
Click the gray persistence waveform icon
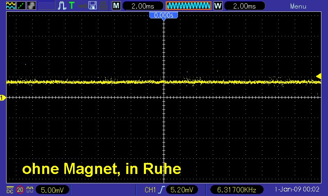(31, 6)
